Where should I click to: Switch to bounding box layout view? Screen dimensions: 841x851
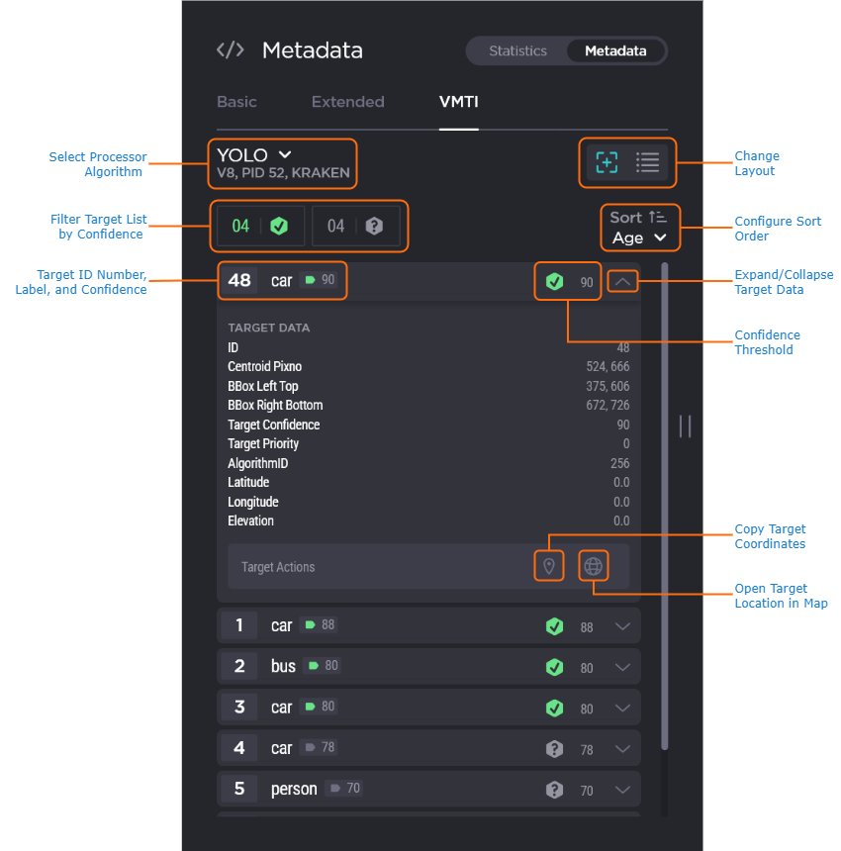pyautogui.click(x=607, y=162)
